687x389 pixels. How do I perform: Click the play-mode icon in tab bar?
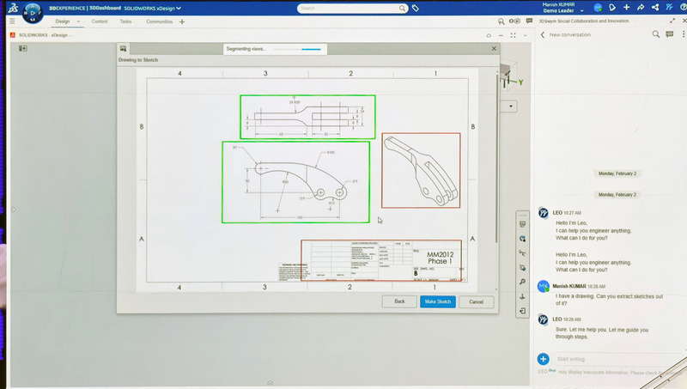(514, 21)
